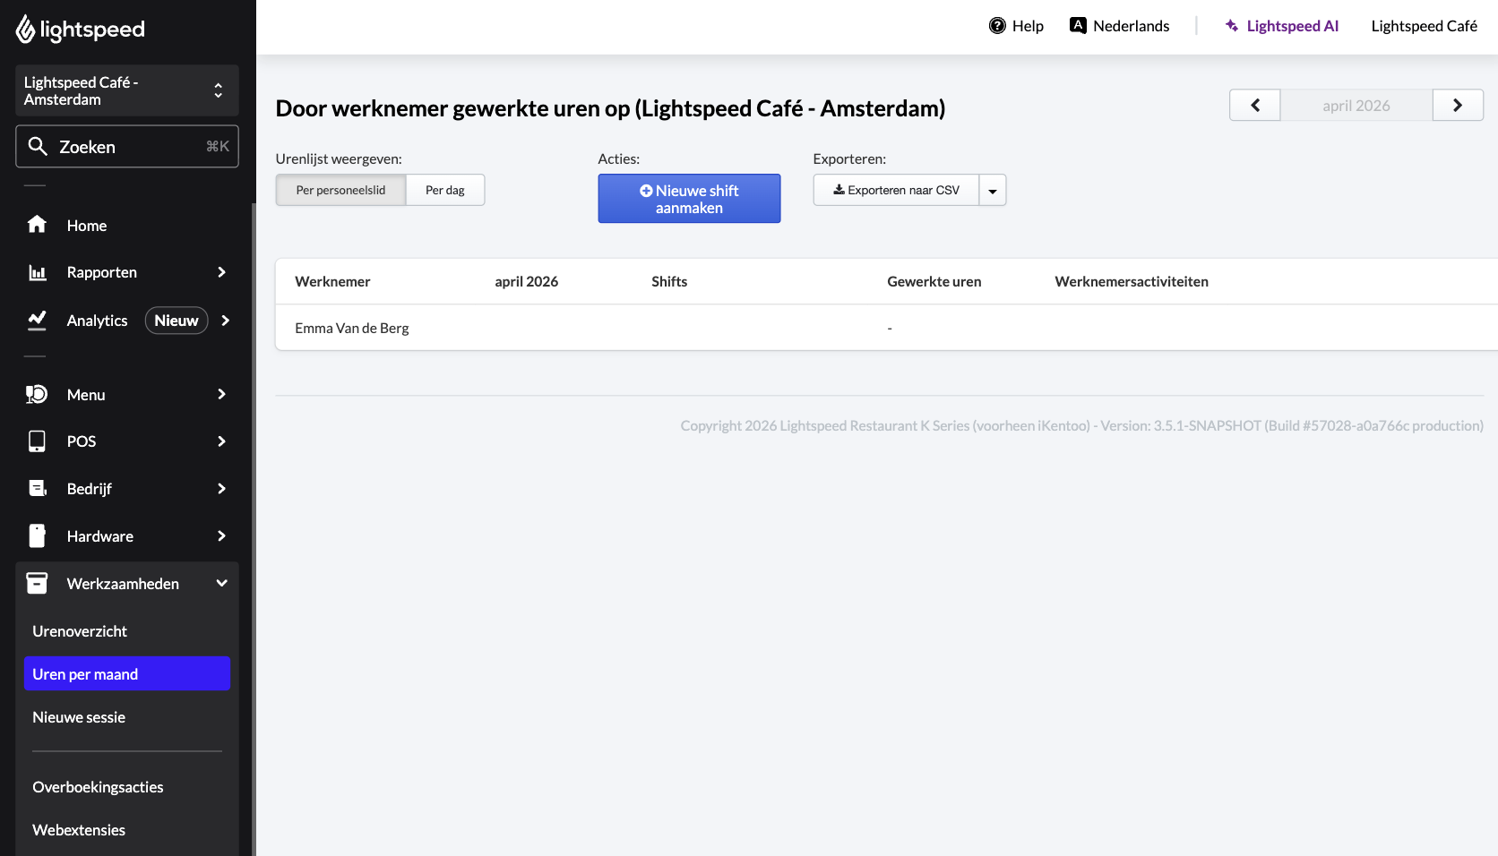The height and width of the screenshot is (856, 1498).
Task: Click the Nieuw badge next to Analytics
Action: pos(176,321)
